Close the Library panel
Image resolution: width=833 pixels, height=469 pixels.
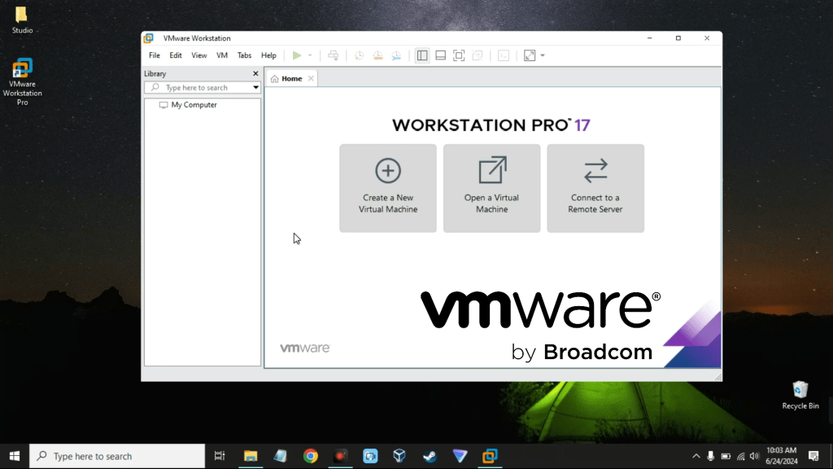click(x=255, y=73)
